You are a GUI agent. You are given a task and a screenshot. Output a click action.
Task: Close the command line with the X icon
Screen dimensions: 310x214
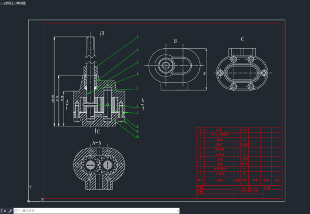pyautogui.click(x=5, y=211)
